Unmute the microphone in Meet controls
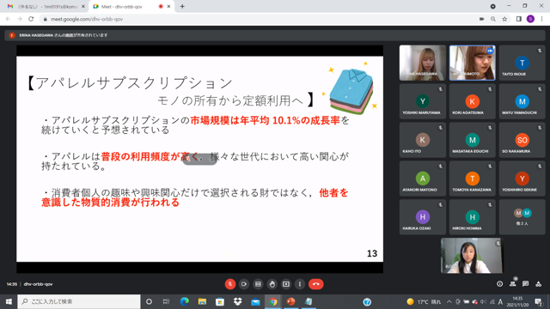This screenshot has height=309, width=550. pos(230,284)
